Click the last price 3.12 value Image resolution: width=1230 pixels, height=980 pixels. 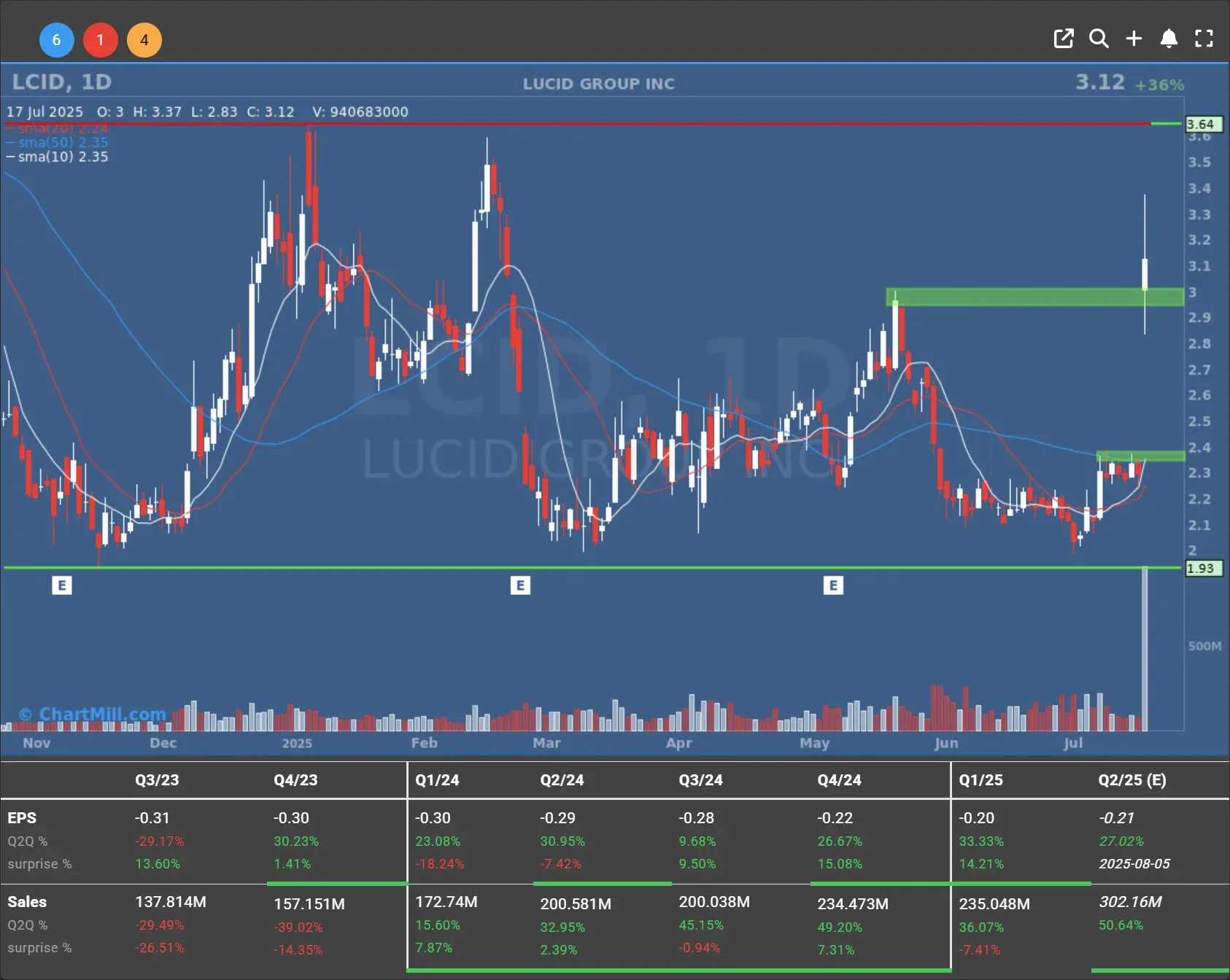(1100, 82)
